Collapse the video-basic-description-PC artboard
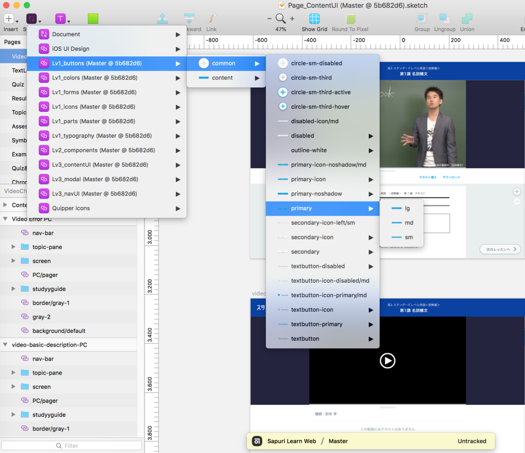The height and width of the screenshot is (453, 525). [x=5, y=345]
